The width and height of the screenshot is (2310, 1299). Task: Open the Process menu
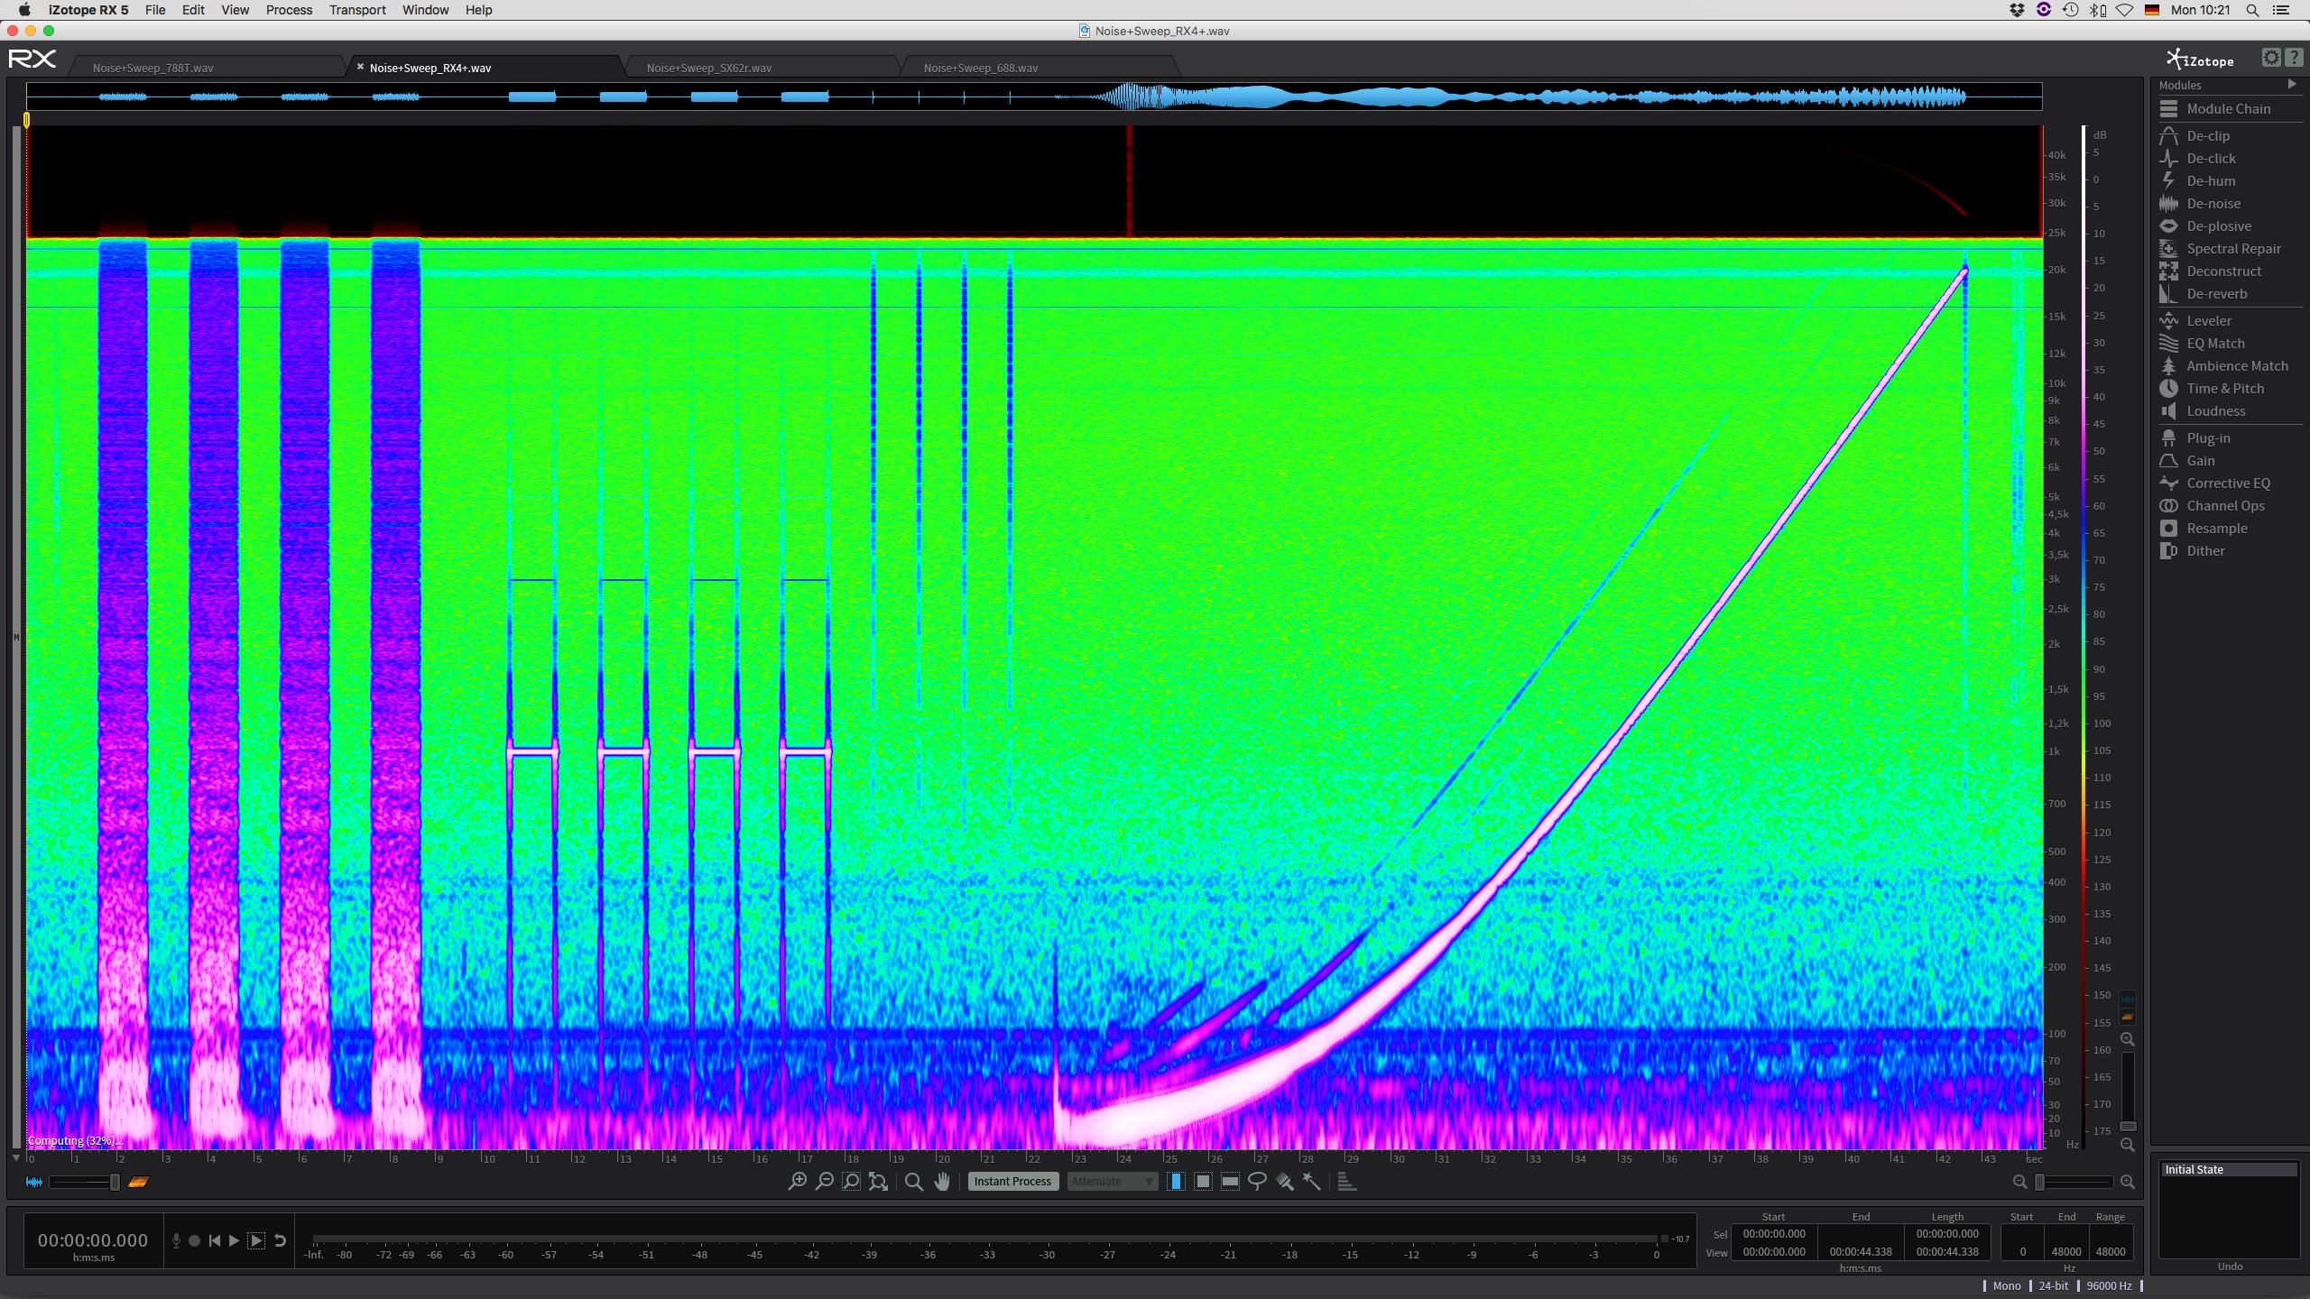click(289, 10)
